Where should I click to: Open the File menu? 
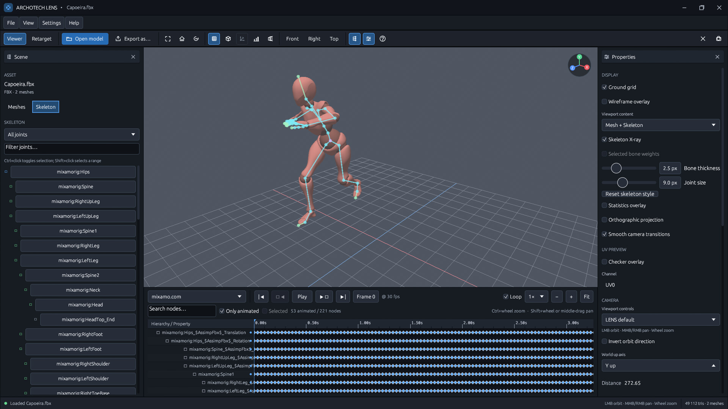point(11,23)
